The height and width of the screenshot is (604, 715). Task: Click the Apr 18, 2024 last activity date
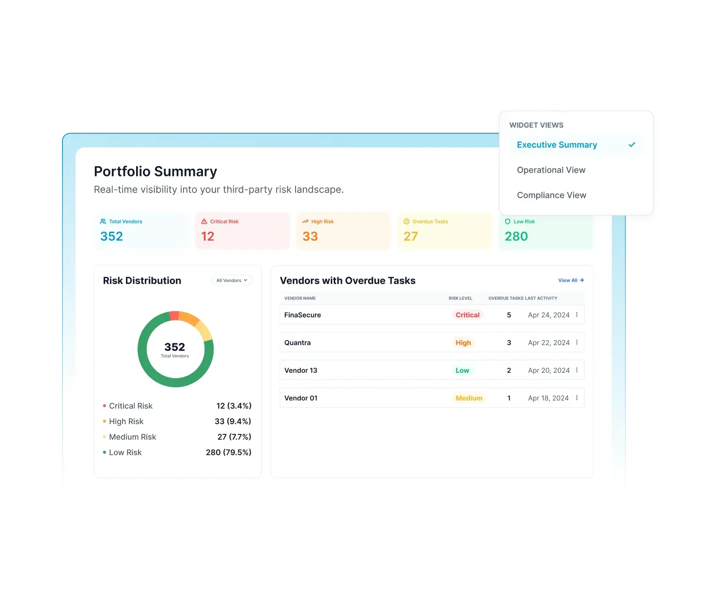(548, 398)
